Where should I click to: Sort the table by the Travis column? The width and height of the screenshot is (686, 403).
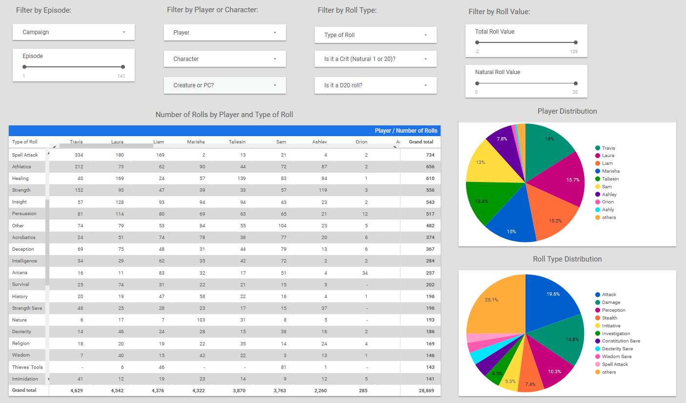pos(76,141)
